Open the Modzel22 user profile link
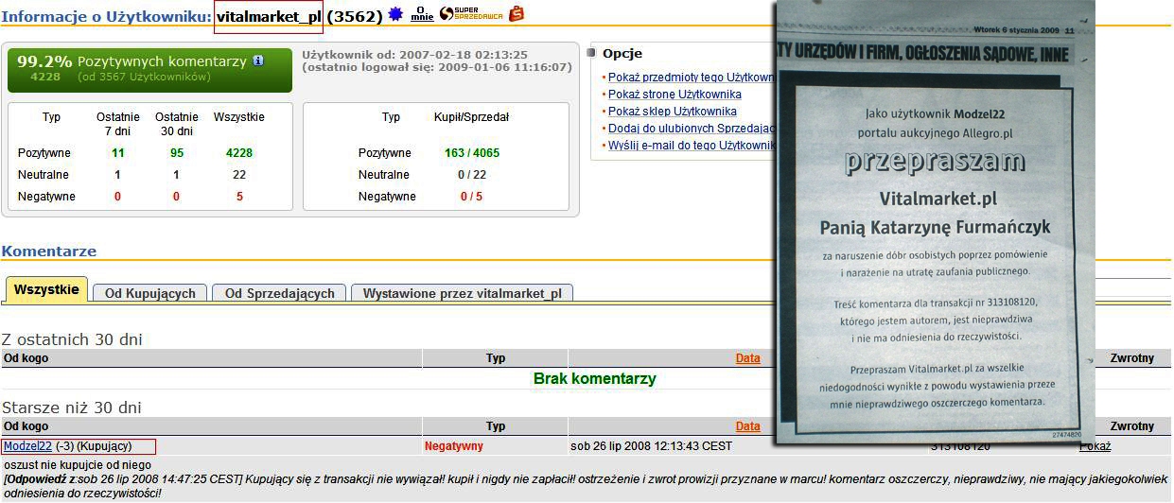The image size is (1174, 503). 27,446
